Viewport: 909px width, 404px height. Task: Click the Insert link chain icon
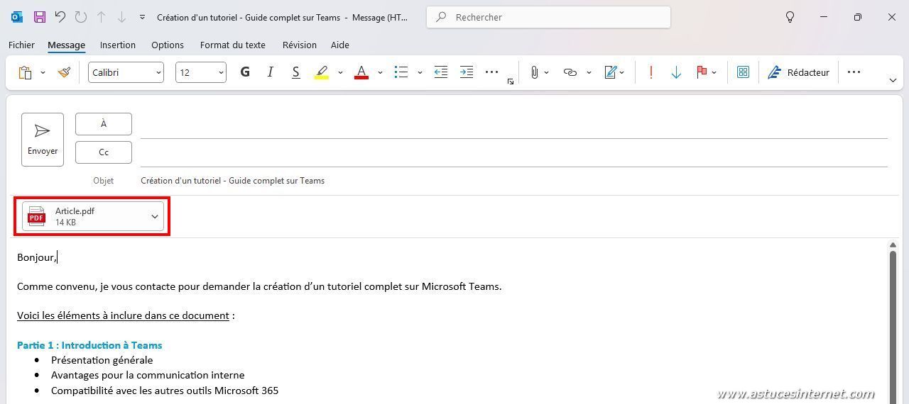coord(570,72)
